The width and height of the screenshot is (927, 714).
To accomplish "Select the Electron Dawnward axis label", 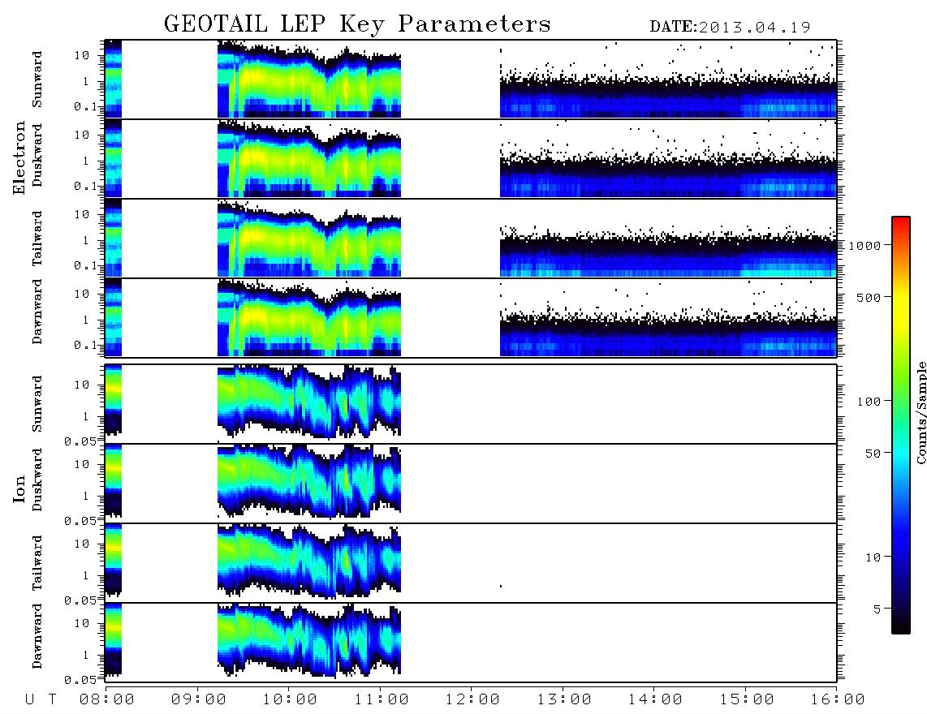I will pyautogui.click(x=37, y=312).
